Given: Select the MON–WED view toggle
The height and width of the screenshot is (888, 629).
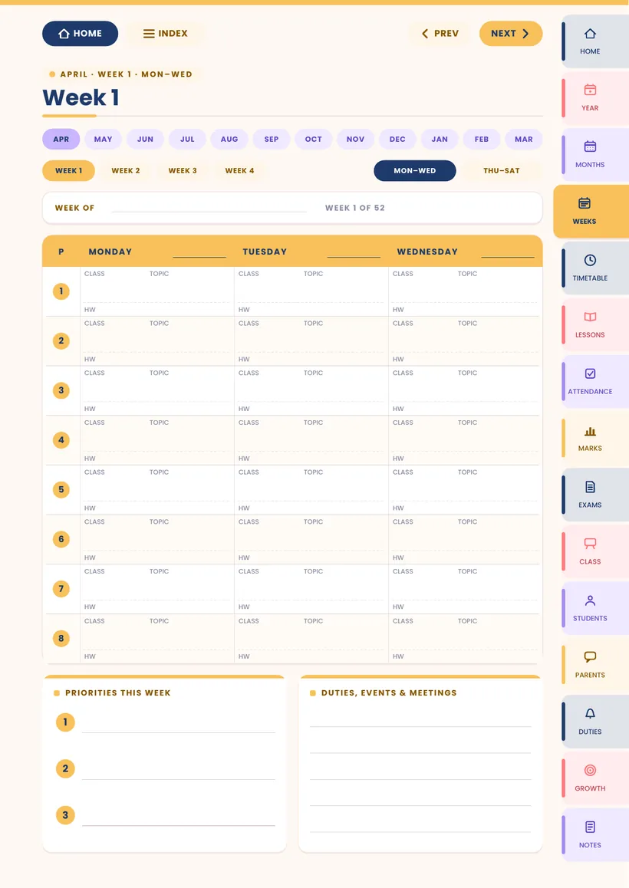Looking at the screenshot, I should (415, 170).
